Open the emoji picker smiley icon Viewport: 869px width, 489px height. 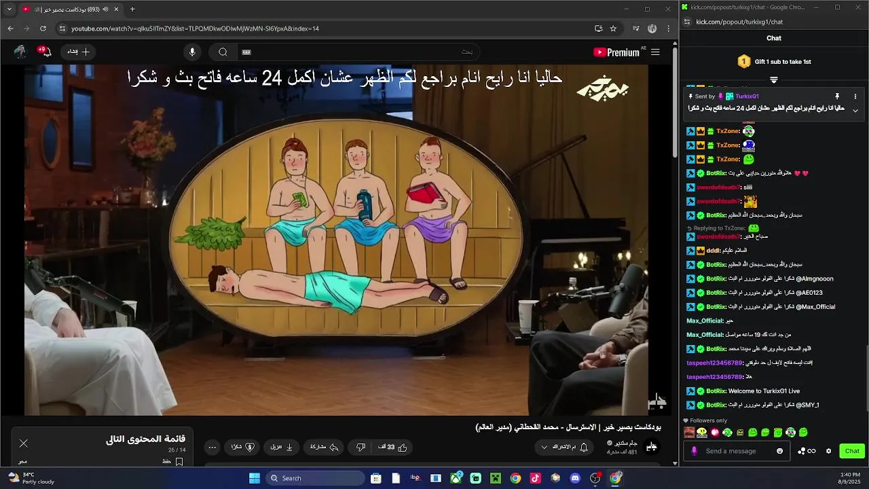click(x=779, y=451)
